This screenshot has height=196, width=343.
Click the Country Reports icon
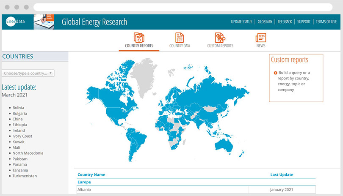139,38
